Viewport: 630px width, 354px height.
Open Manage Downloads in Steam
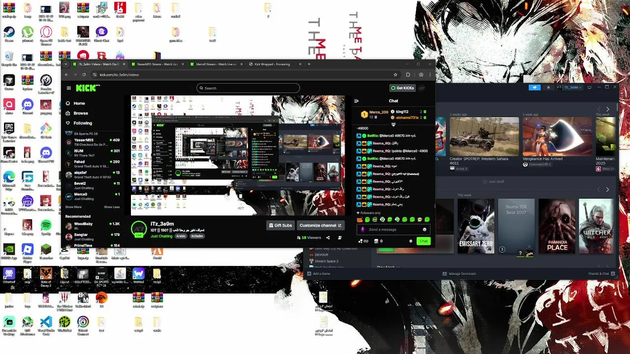[459, 273]
